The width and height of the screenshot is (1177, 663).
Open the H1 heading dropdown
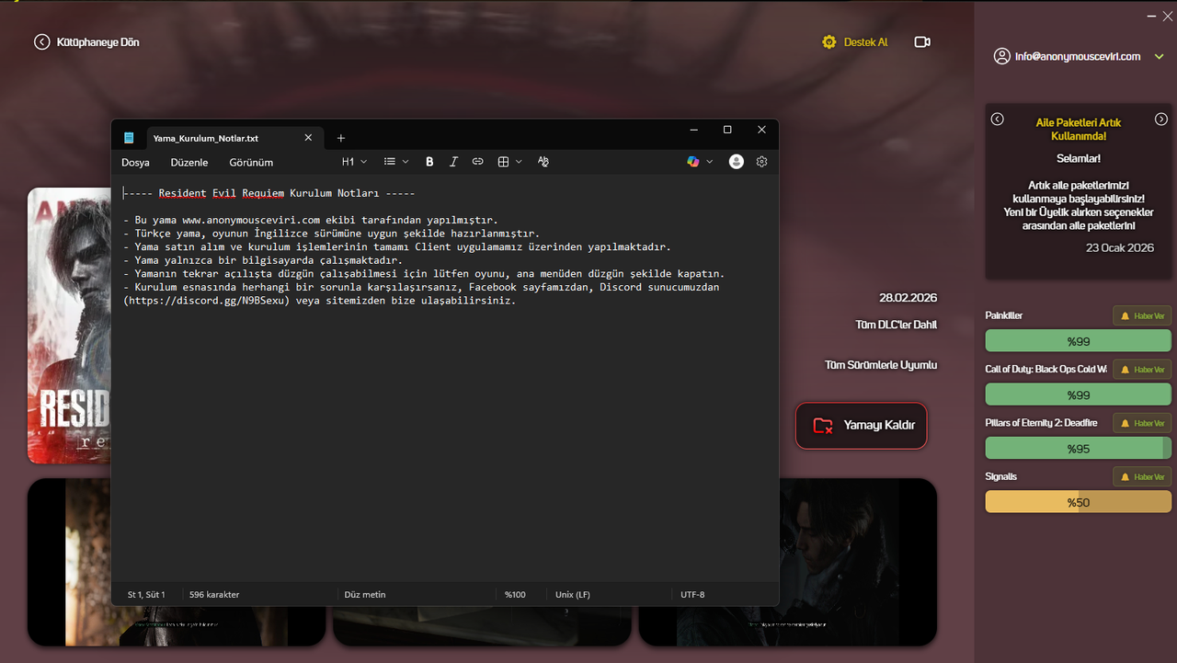click(x=354, y=162)
